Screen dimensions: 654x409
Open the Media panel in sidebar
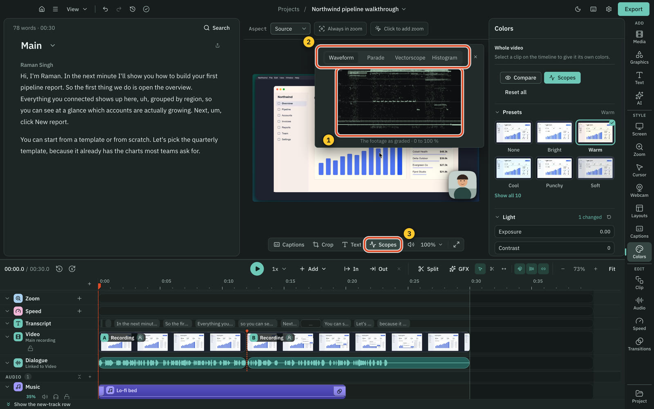coord(639,37)
